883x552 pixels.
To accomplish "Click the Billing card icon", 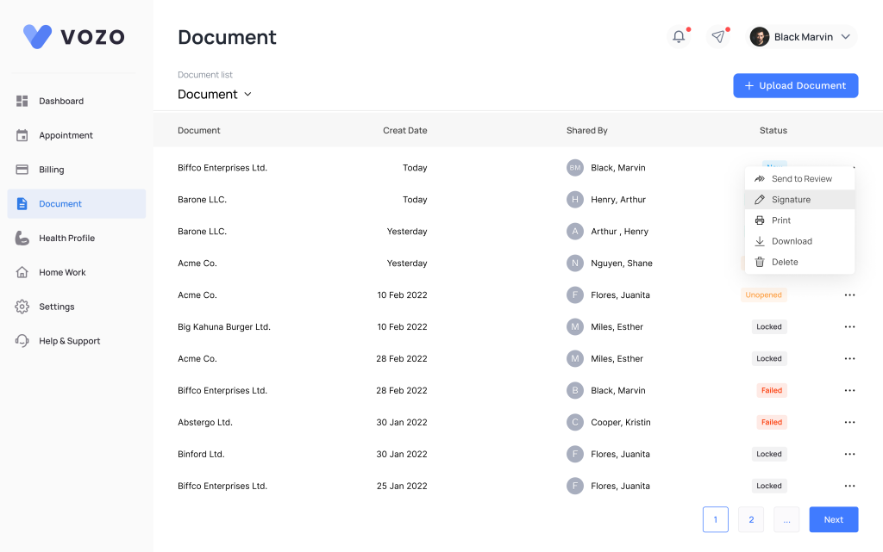I will coord(22,170).
